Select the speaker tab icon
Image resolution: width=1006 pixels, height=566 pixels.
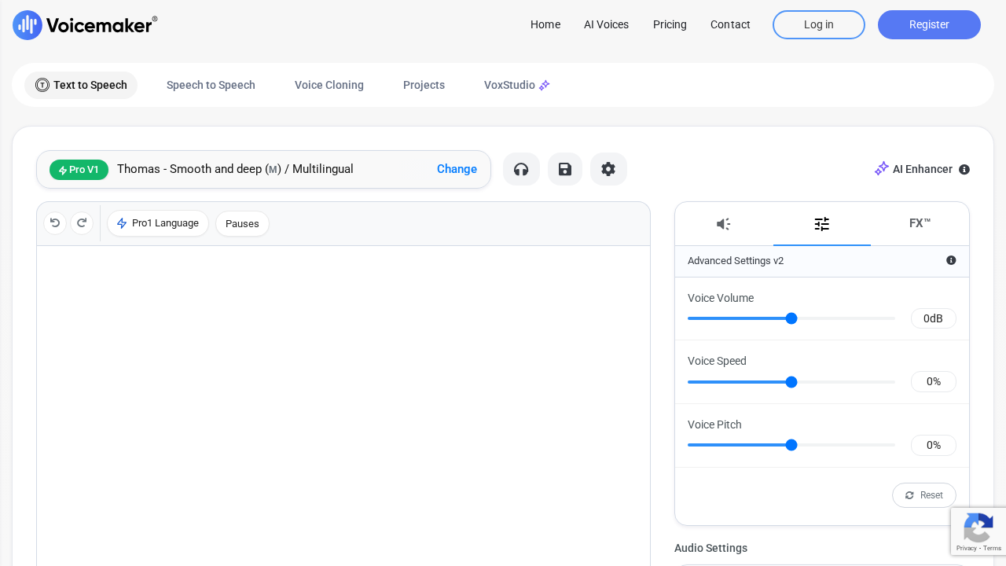(x=723, y=224)
